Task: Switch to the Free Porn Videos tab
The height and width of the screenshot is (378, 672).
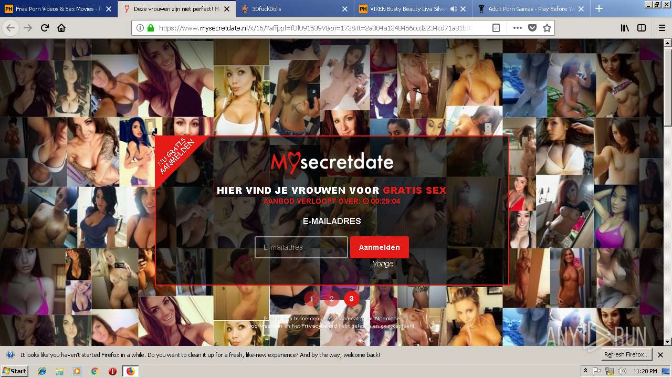Action: (x=59, y=9)
